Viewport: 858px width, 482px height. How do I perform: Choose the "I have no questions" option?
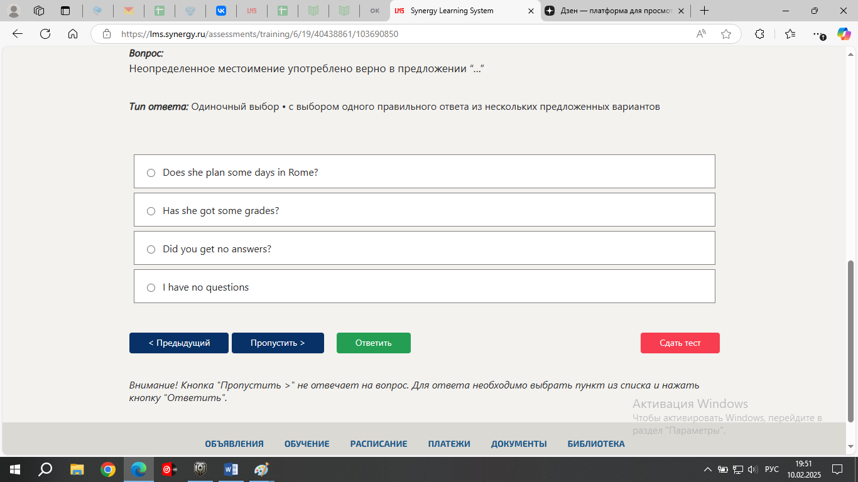coord(151,287)
